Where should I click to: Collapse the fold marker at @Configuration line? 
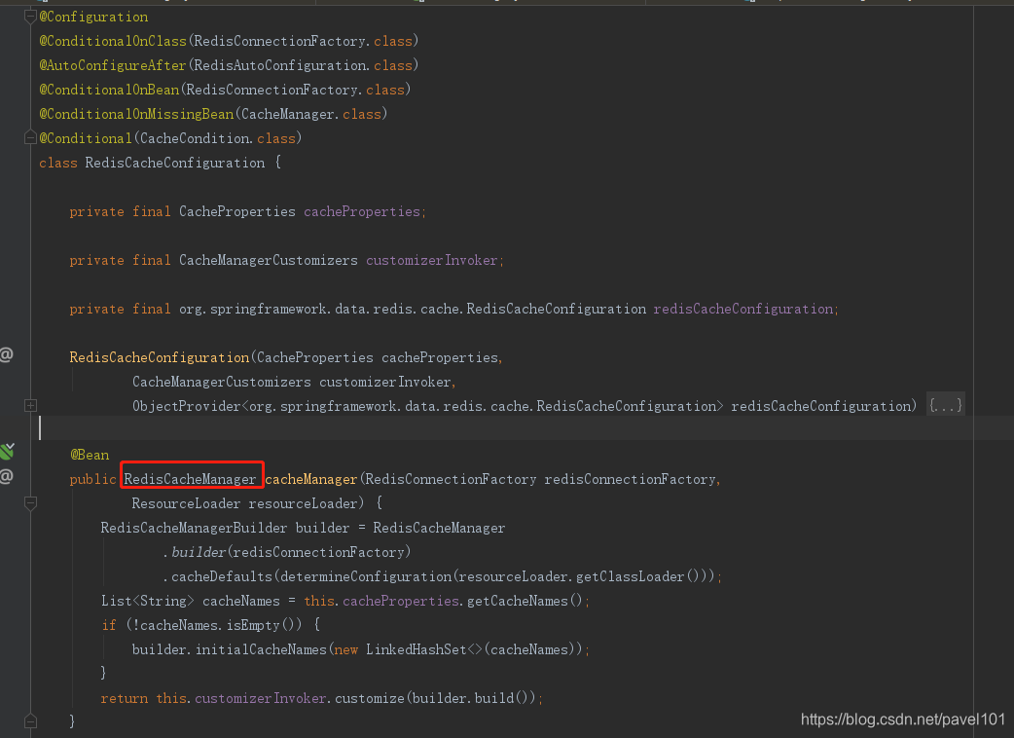30,17
